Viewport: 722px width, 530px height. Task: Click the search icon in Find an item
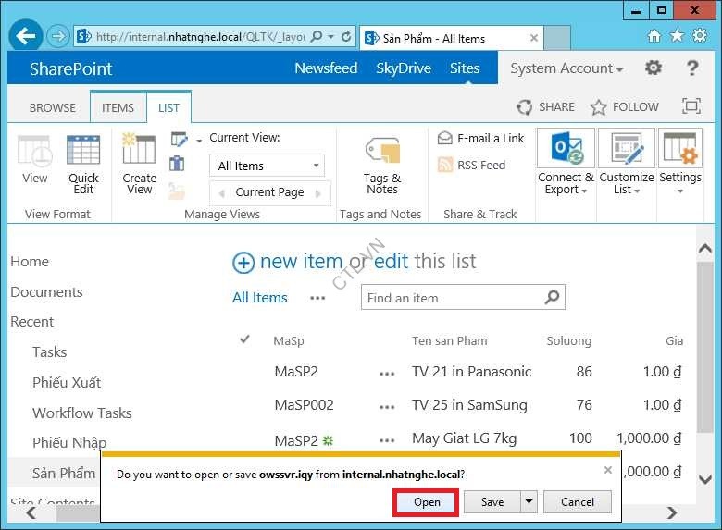(x=552, y=297)
